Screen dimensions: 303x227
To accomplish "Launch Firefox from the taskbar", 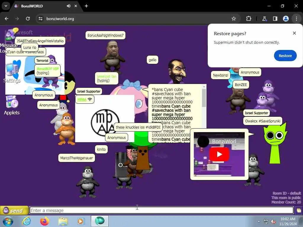I will (45, 221).
